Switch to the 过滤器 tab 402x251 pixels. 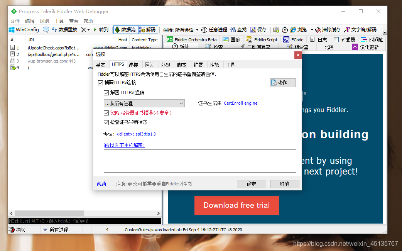[344, 39]
